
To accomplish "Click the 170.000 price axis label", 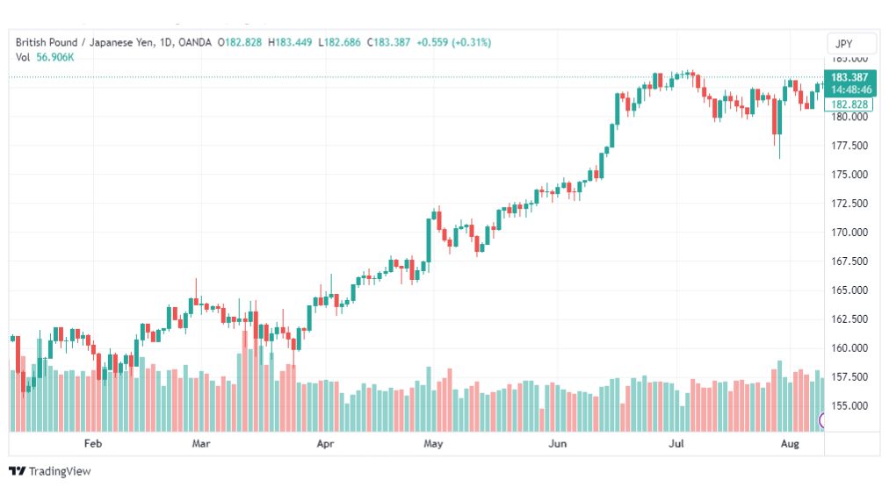I will click(849, 233).
